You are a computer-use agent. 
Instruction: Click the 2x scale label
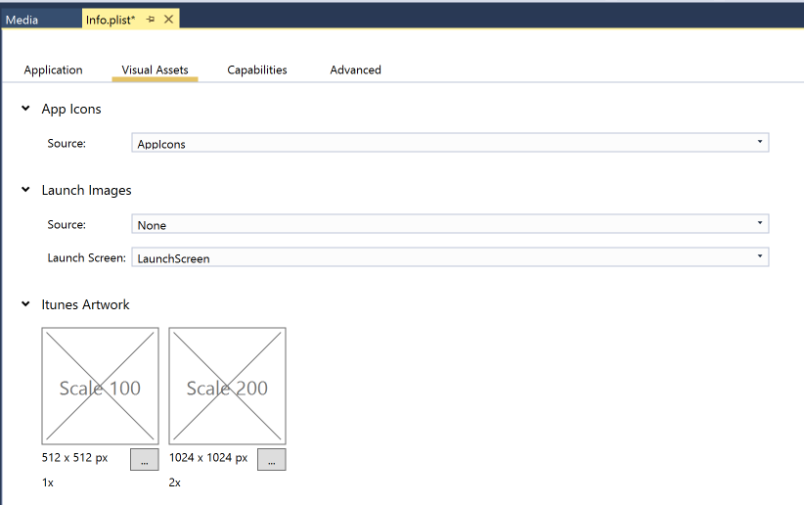[x=175, y=482]
